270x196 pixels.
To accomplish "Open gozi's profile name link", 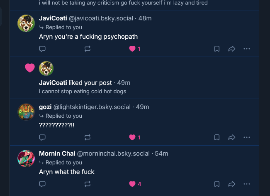I will [x=45, y=107].
